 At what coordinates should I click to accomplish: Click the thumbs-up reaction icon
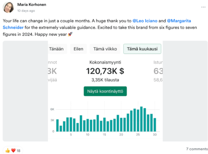[7, 150]
